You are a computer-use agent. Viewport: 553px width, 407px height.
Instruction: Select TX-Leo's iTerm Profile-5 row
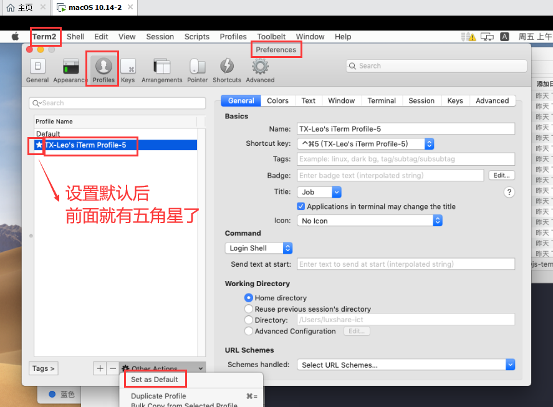click(116, 145)
